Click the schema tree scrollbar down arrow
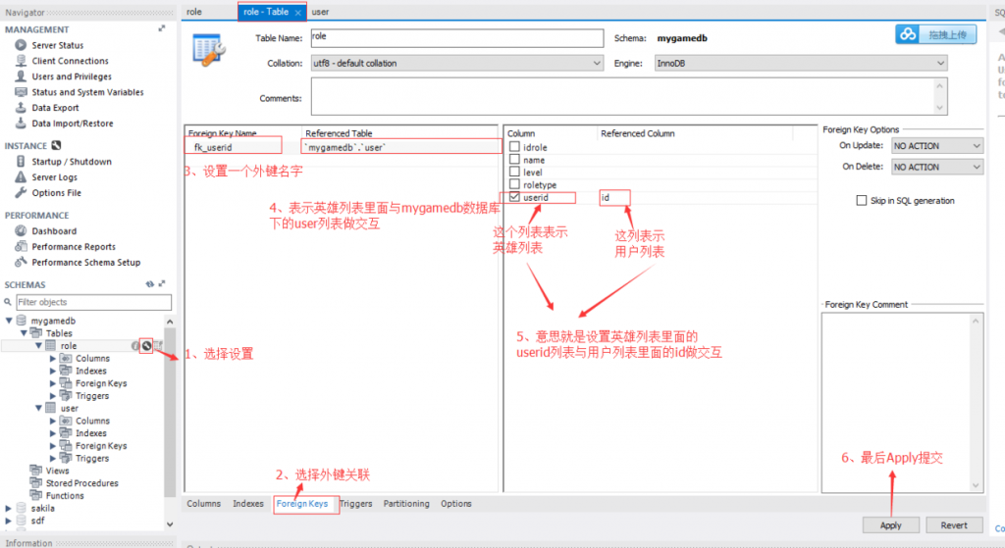 click(170, 523)
